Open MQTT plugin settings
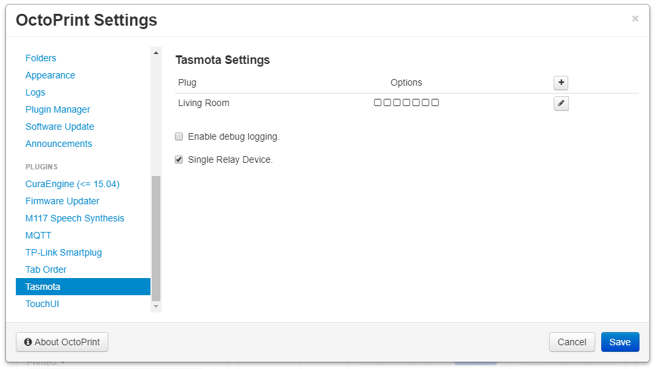The height and width of the screenshot is (369, 656). [38, 235]
